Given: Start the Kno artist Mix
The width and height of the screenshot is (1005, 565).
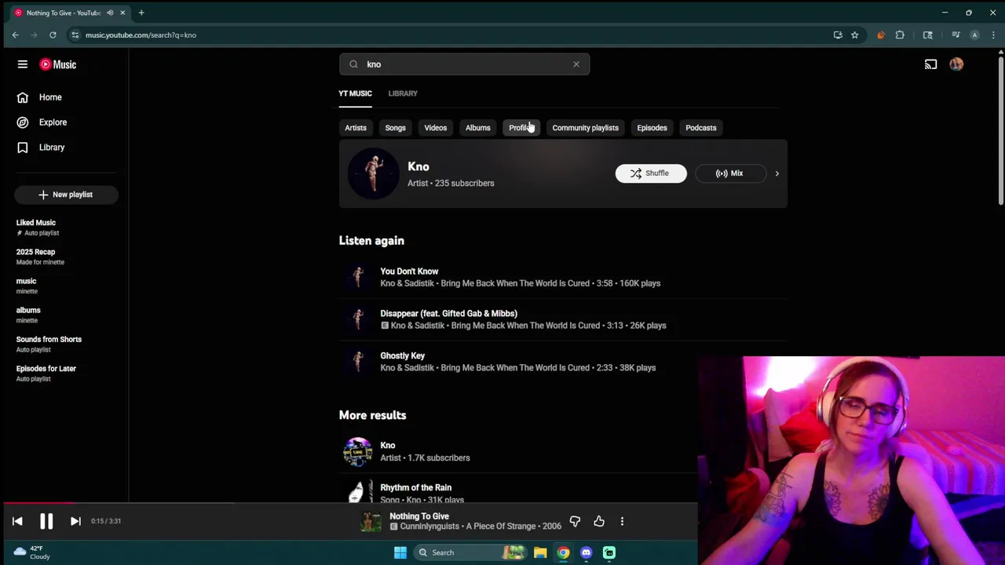Looking at the screenshot, I should pyautogui.click(x=730, y=173).
